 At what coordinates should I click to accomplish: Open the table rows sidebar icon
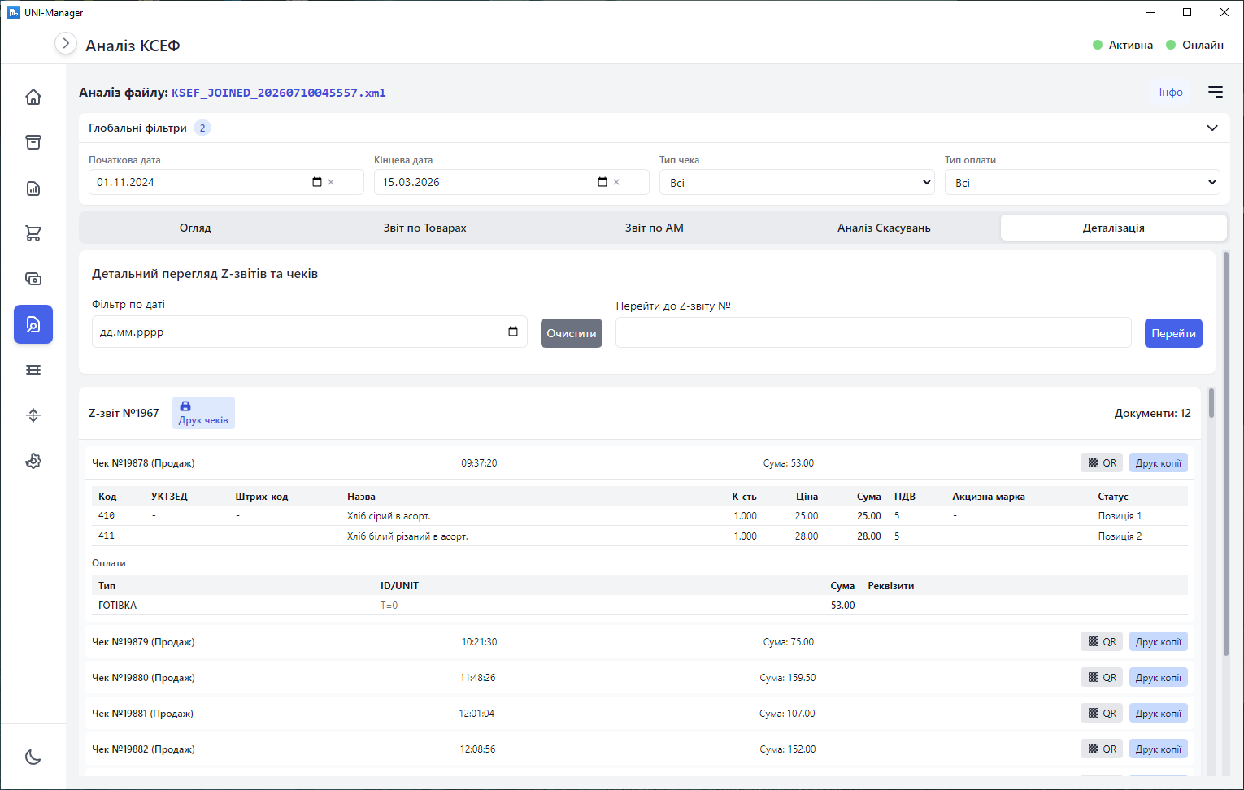pyautogui.click(x=33, y=370)
